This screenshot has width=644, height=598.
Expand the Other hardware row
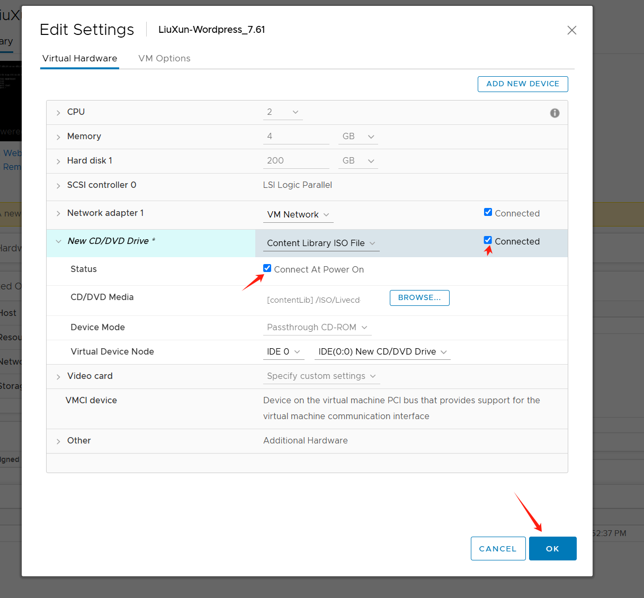coord(58,441)
